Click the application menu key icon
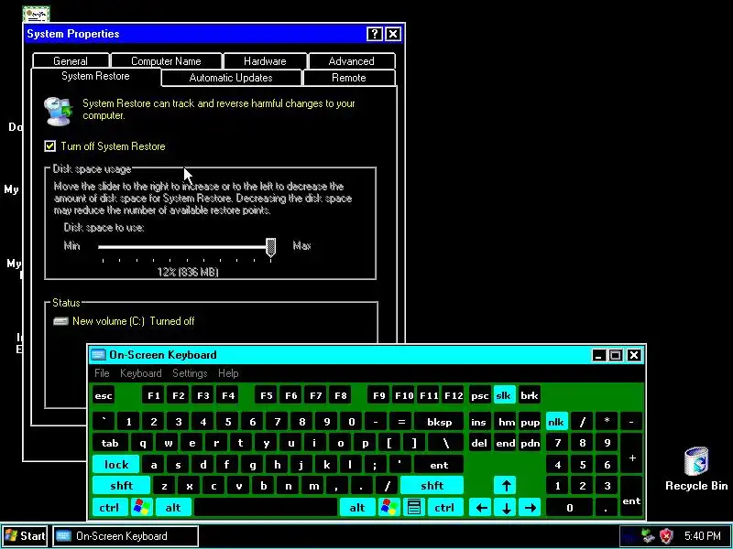The image size is (733, 549). 414,508
